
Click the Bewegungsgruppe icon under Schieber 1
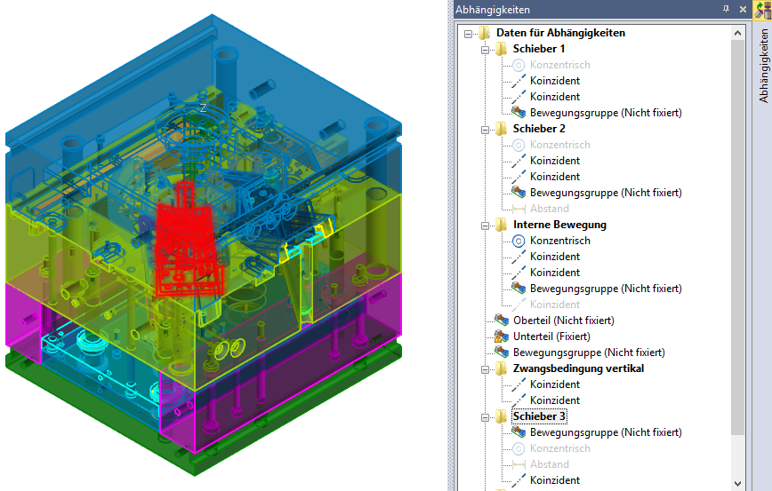coord(519,113)
